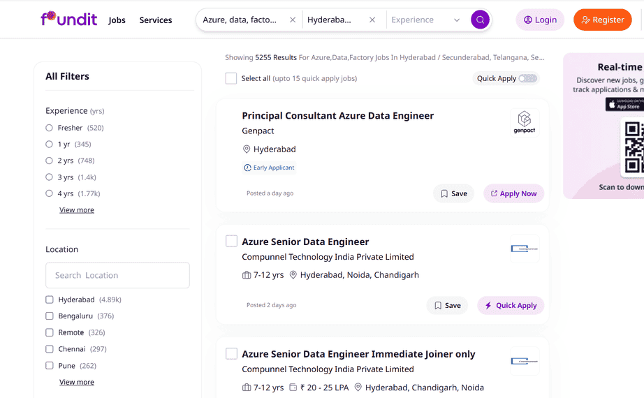Image resolution: width=644 pixels, height=398 pixels.
Task: Open Azure Senior Data Engineer job title
Action: point(305,242)
